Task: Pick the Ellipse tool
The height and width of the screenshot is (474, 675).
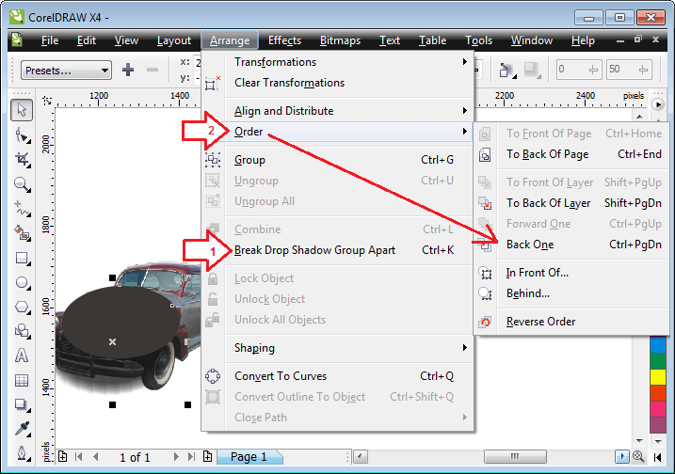Action: pyautogui.click(x=22, y=282)
